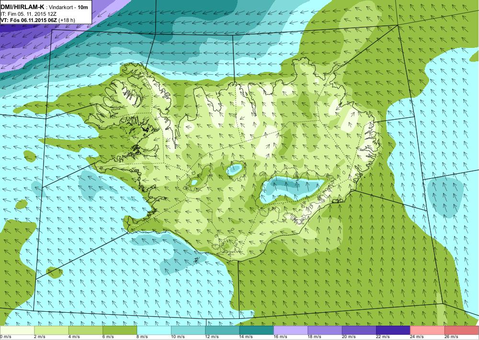This screenshot has width=479, height=340.
Task: Click the '22 m/s' legend label
Action: (x=383, y=337)
